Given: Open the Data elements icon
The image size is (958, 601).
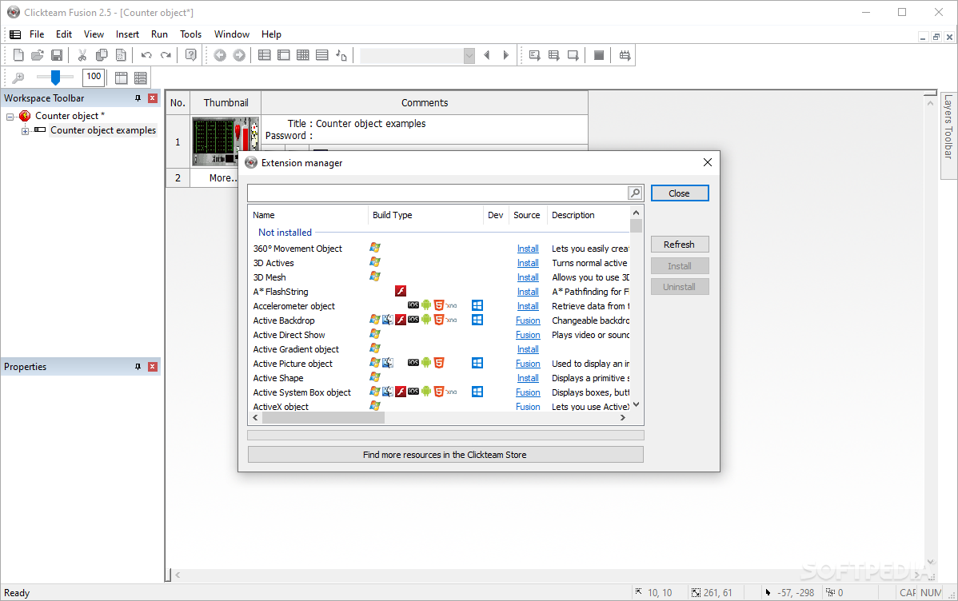Looking at the screenshot, I should click(341, 56).
